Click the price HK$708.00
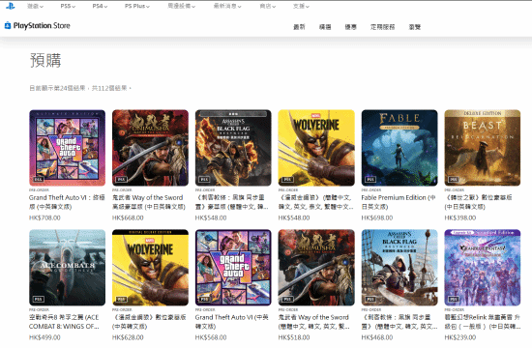 [44, 217]
